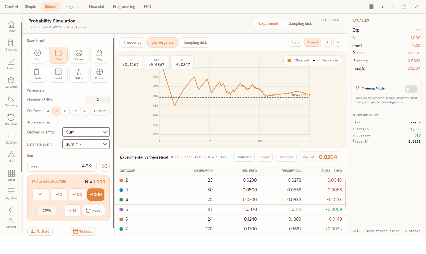This screenshot has height=254, width=426.
Task: Open 3D Graph in the sidebar
Action: point(11,82)
